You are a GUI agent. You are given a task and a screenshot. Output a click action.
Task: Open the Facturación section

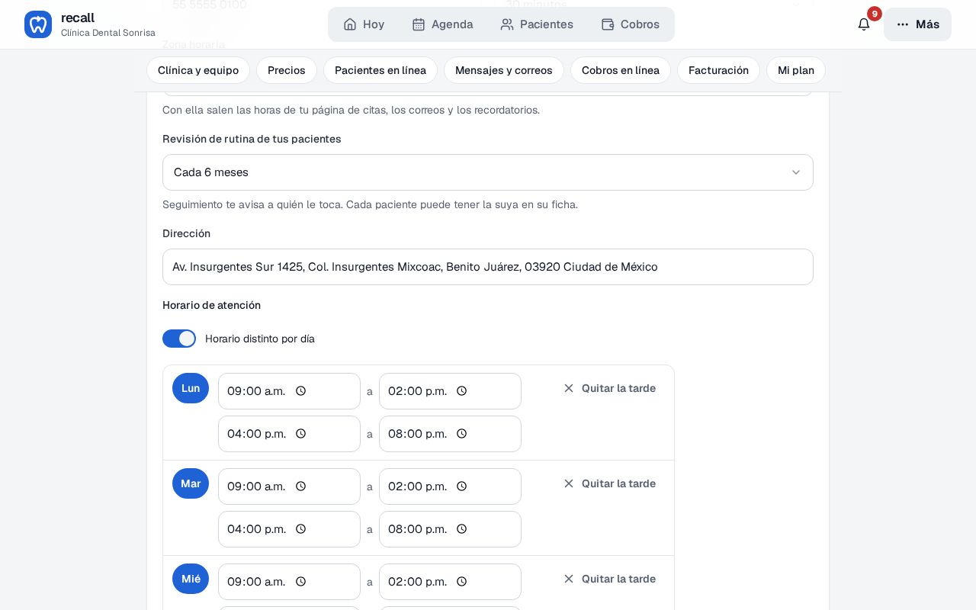718,70
